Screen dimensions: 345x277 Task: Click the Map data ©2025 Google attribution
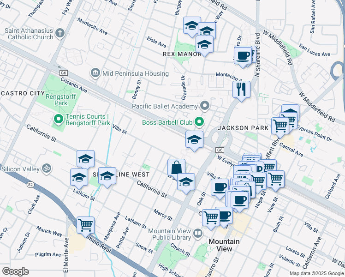(x=317, y=273)
